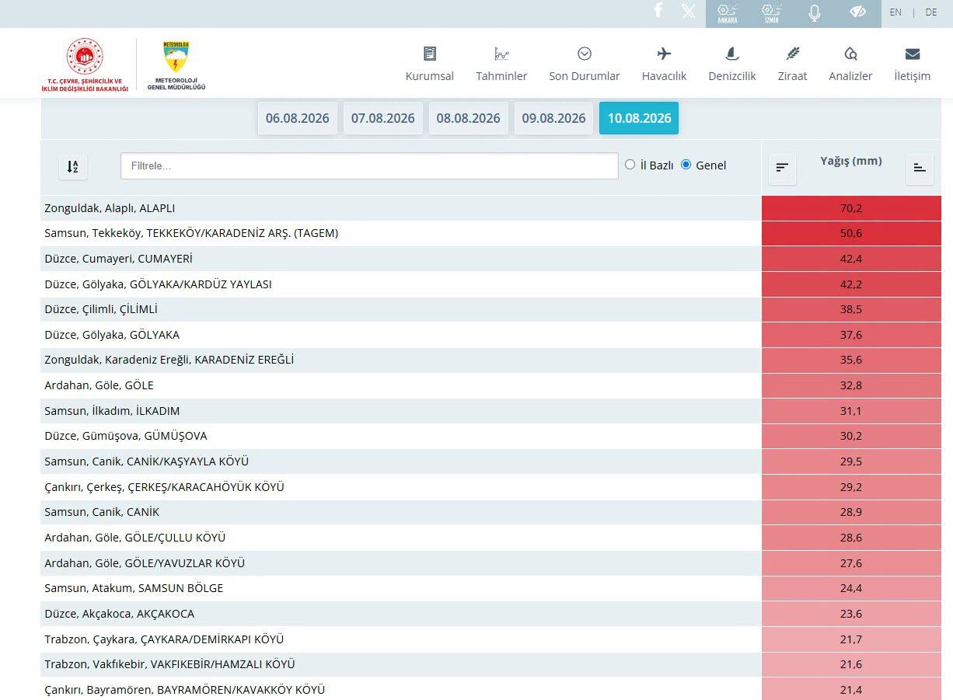The image size is (953, 700).
Task: Open the İletişim menu
Action: point(913,76)
